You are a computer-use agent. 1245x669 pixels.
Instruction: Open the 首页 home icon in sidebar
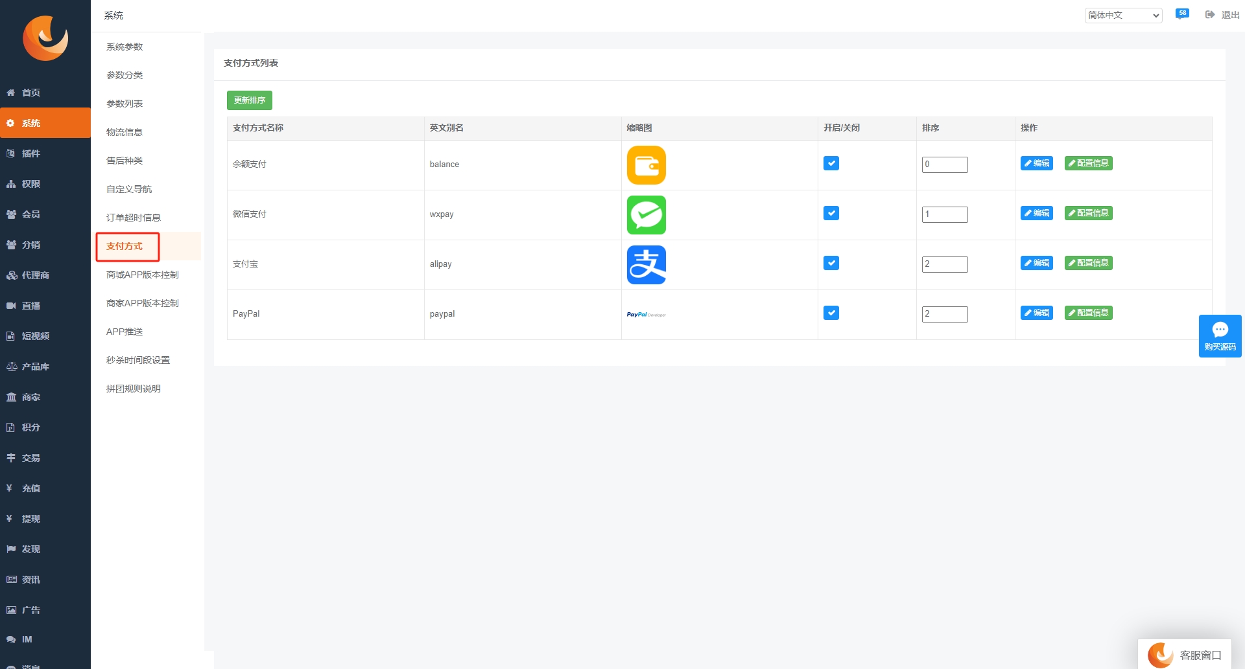tap(11, 93)
